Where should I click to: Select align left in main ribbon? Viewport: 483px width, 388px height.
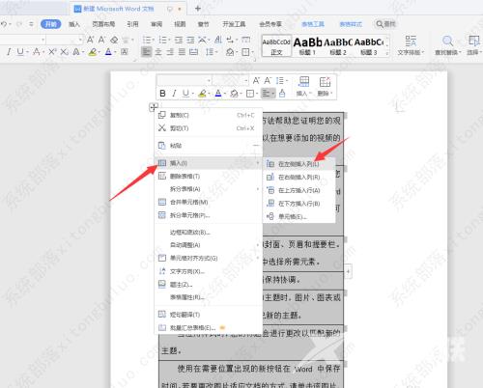click(147, 51)
